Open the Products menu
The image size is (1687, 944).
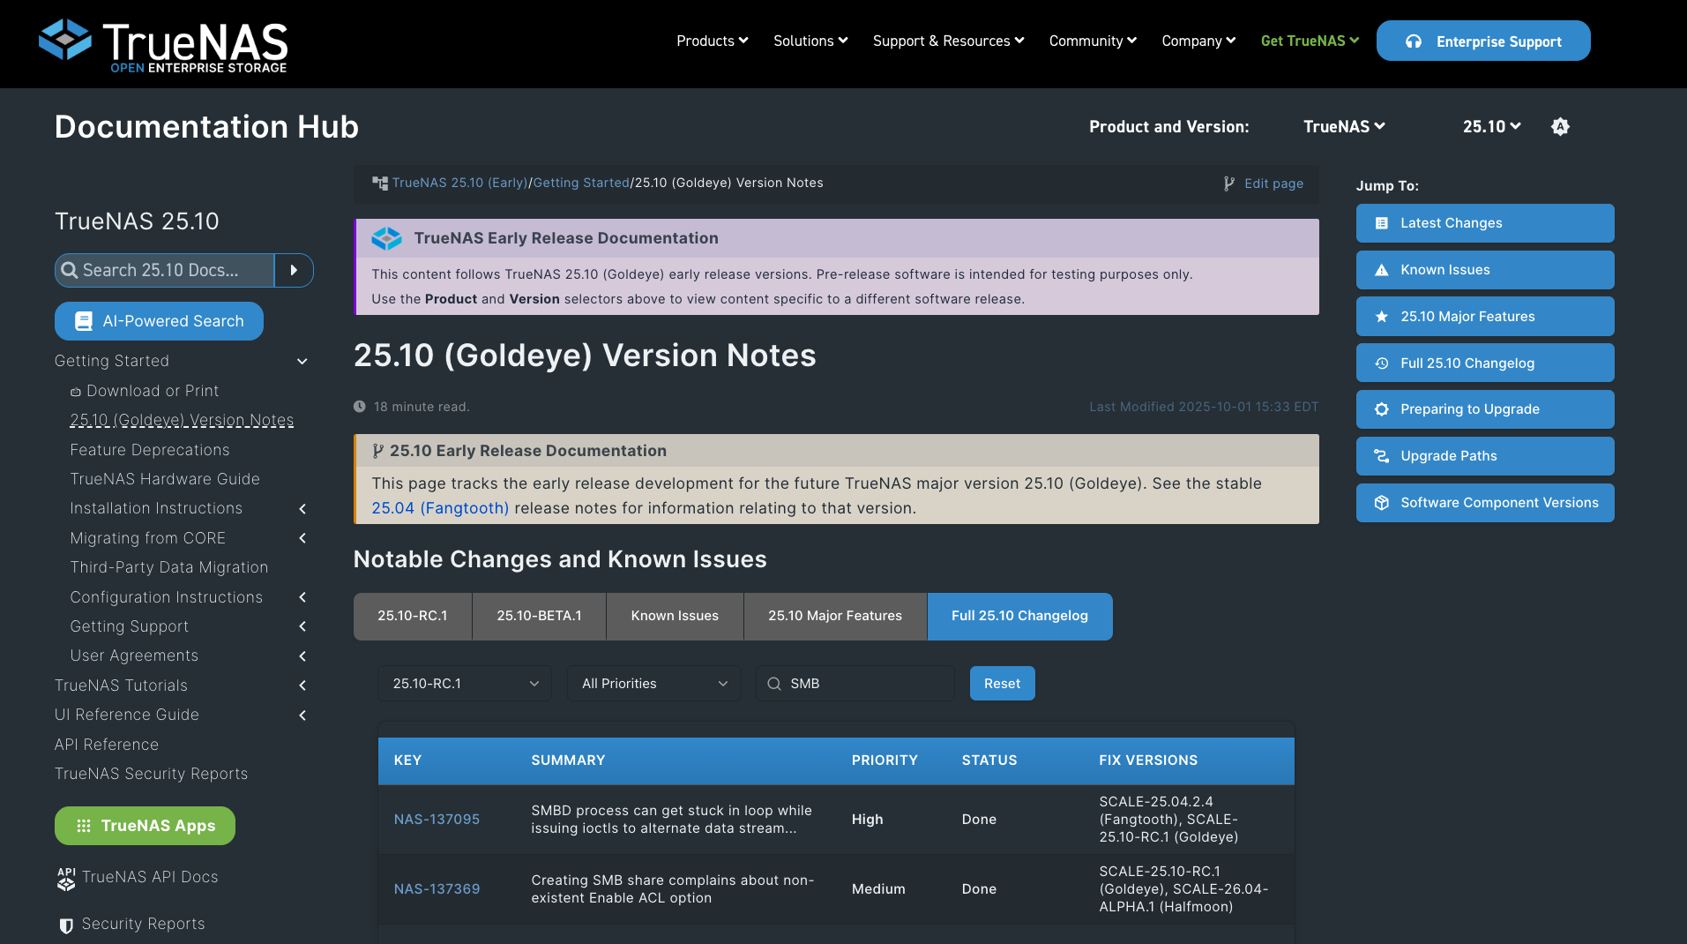(713, 41)
